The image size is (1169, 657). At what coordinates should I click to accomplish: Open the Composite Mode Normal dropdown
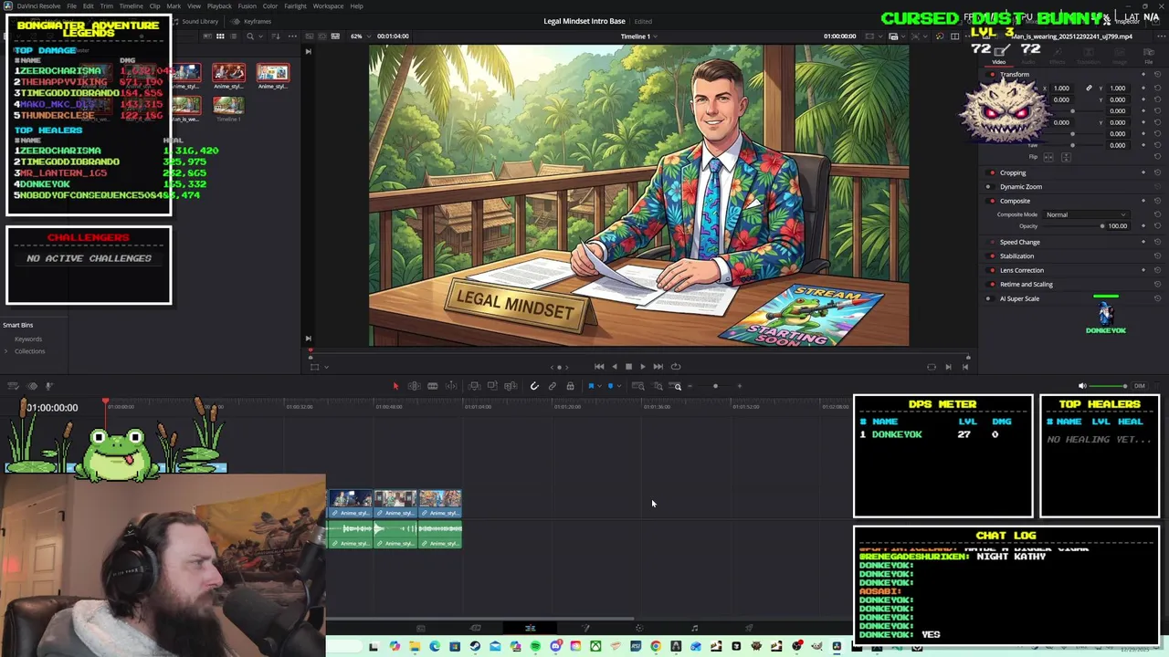[1085, 214]
